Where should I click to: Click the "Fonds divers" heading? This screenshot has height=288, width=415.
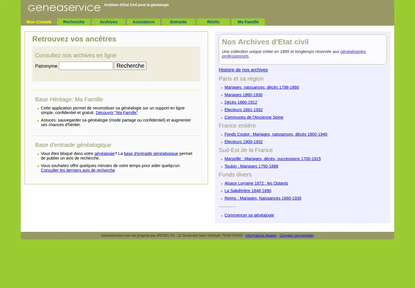235,175
